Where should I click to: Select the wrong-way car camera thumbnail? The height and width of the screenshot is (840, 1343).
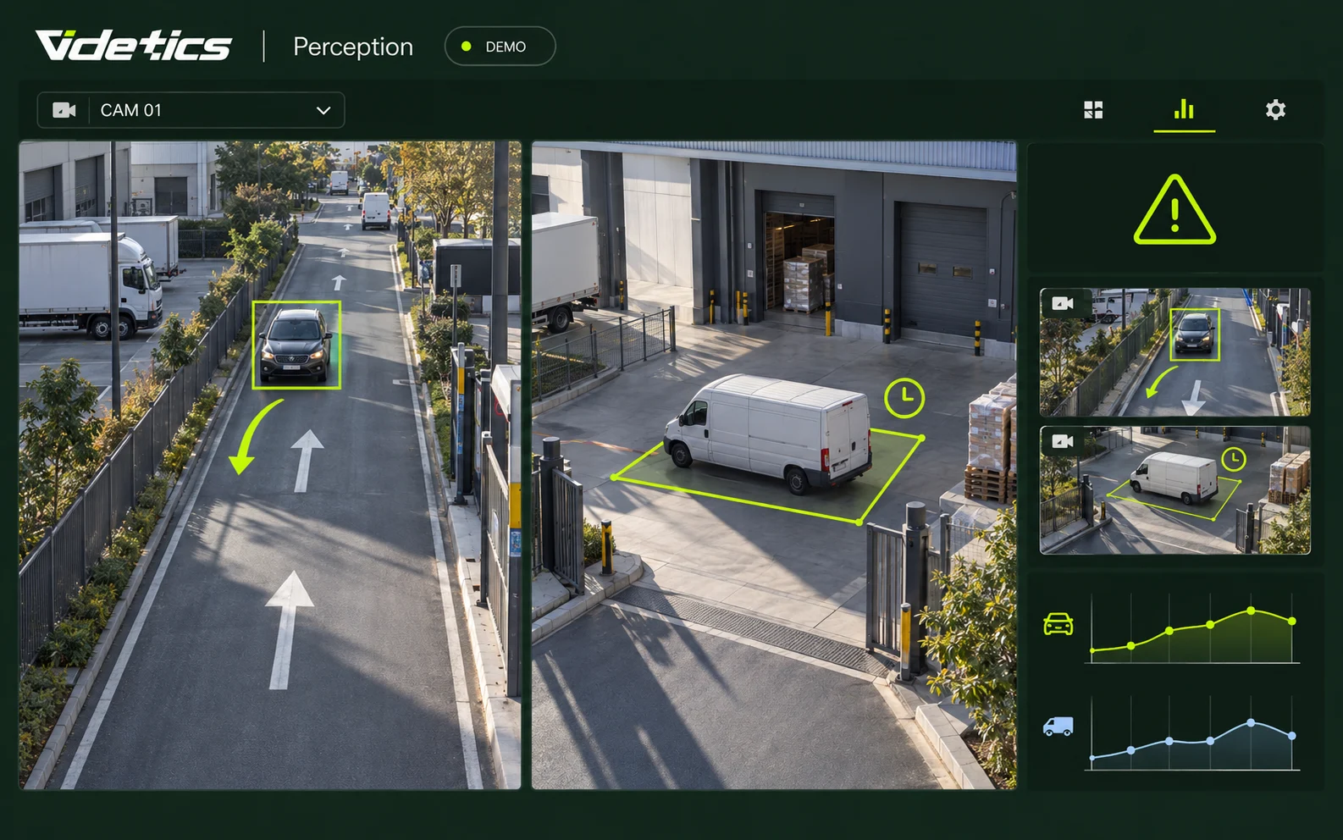click(x=1174, y=351)
